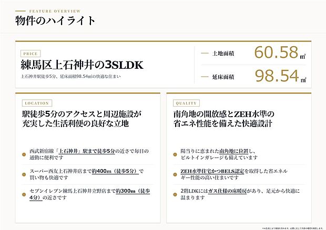Click heading 南角地の開放感とZEH水準の
The width and height of the screenshot is (326, 230).
224,114
